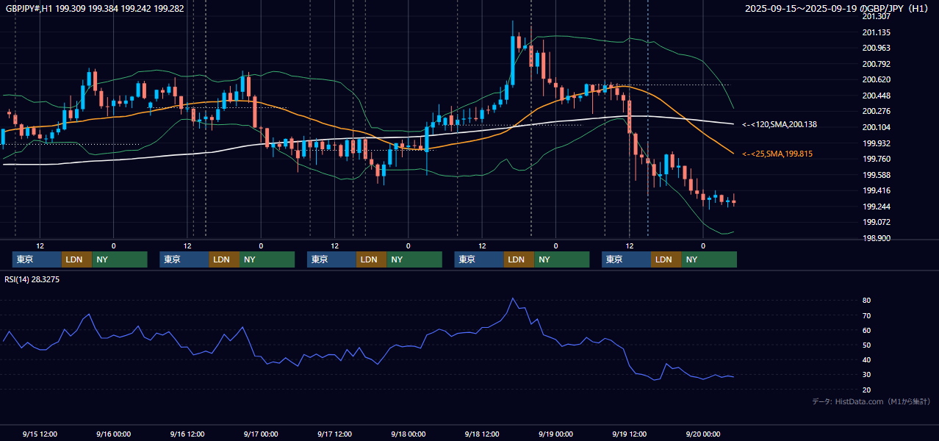Click price axis label 200.620

877,79
